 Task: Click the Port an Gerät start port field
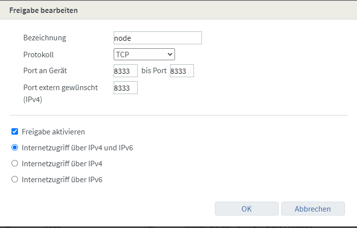[x=125, y=71]
